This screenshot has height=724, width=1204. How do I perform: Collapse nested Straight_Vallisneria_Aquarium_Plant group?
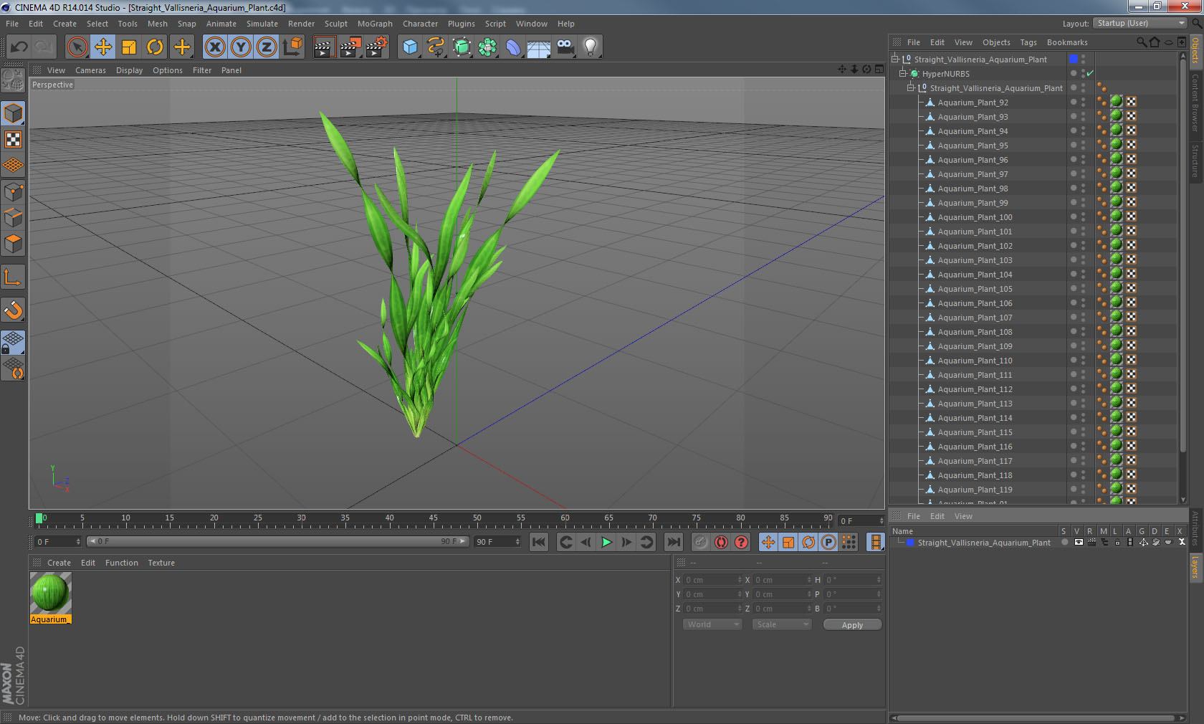(x=911, y=87)
